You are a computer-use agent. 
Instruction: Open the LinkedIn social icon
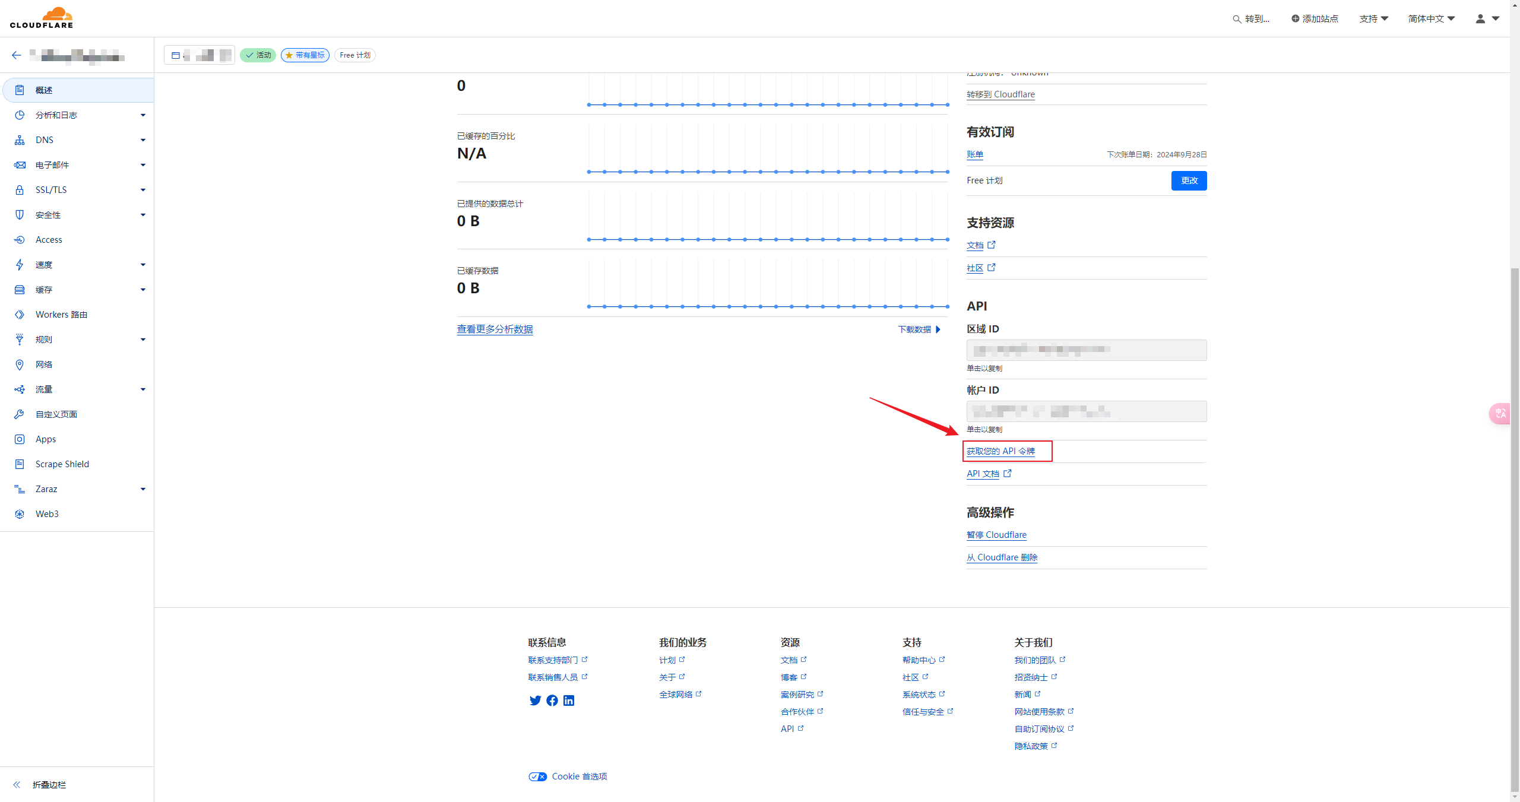(569, 700)
